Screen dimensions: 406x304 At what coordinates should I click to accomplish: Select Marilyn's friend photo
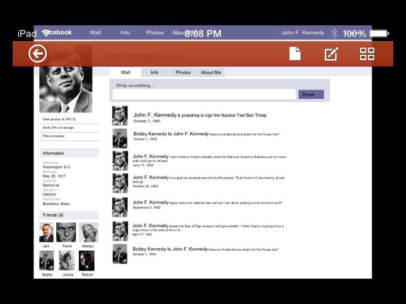88,232
